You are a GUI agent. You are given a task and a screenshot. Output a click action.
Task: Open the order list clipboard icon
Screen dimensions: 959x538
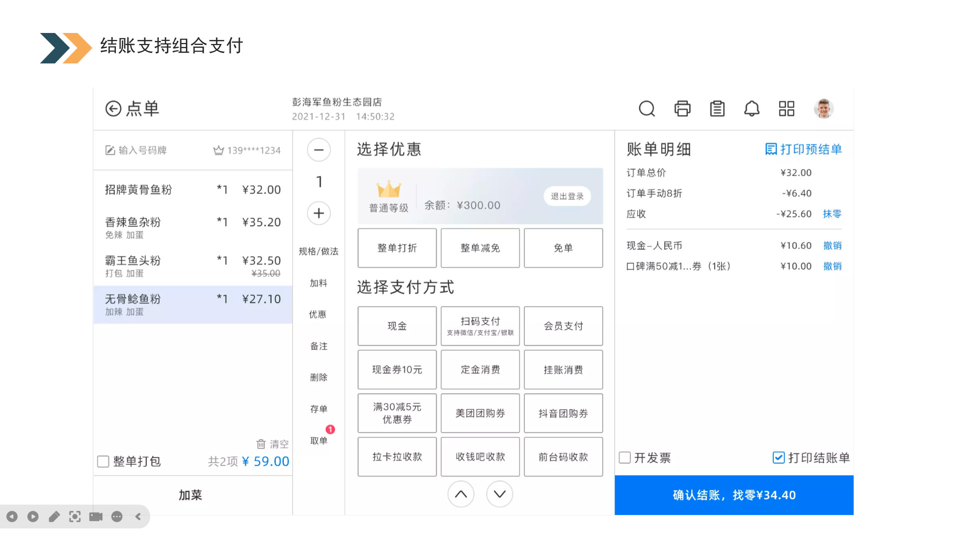click(717, 108)
